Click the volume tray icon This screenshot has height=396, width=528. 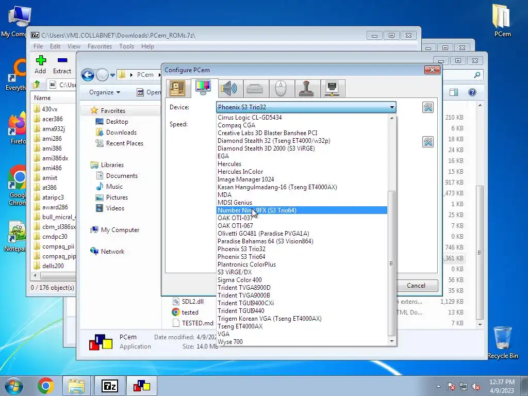pyautogui.click(x=476, y=387)
